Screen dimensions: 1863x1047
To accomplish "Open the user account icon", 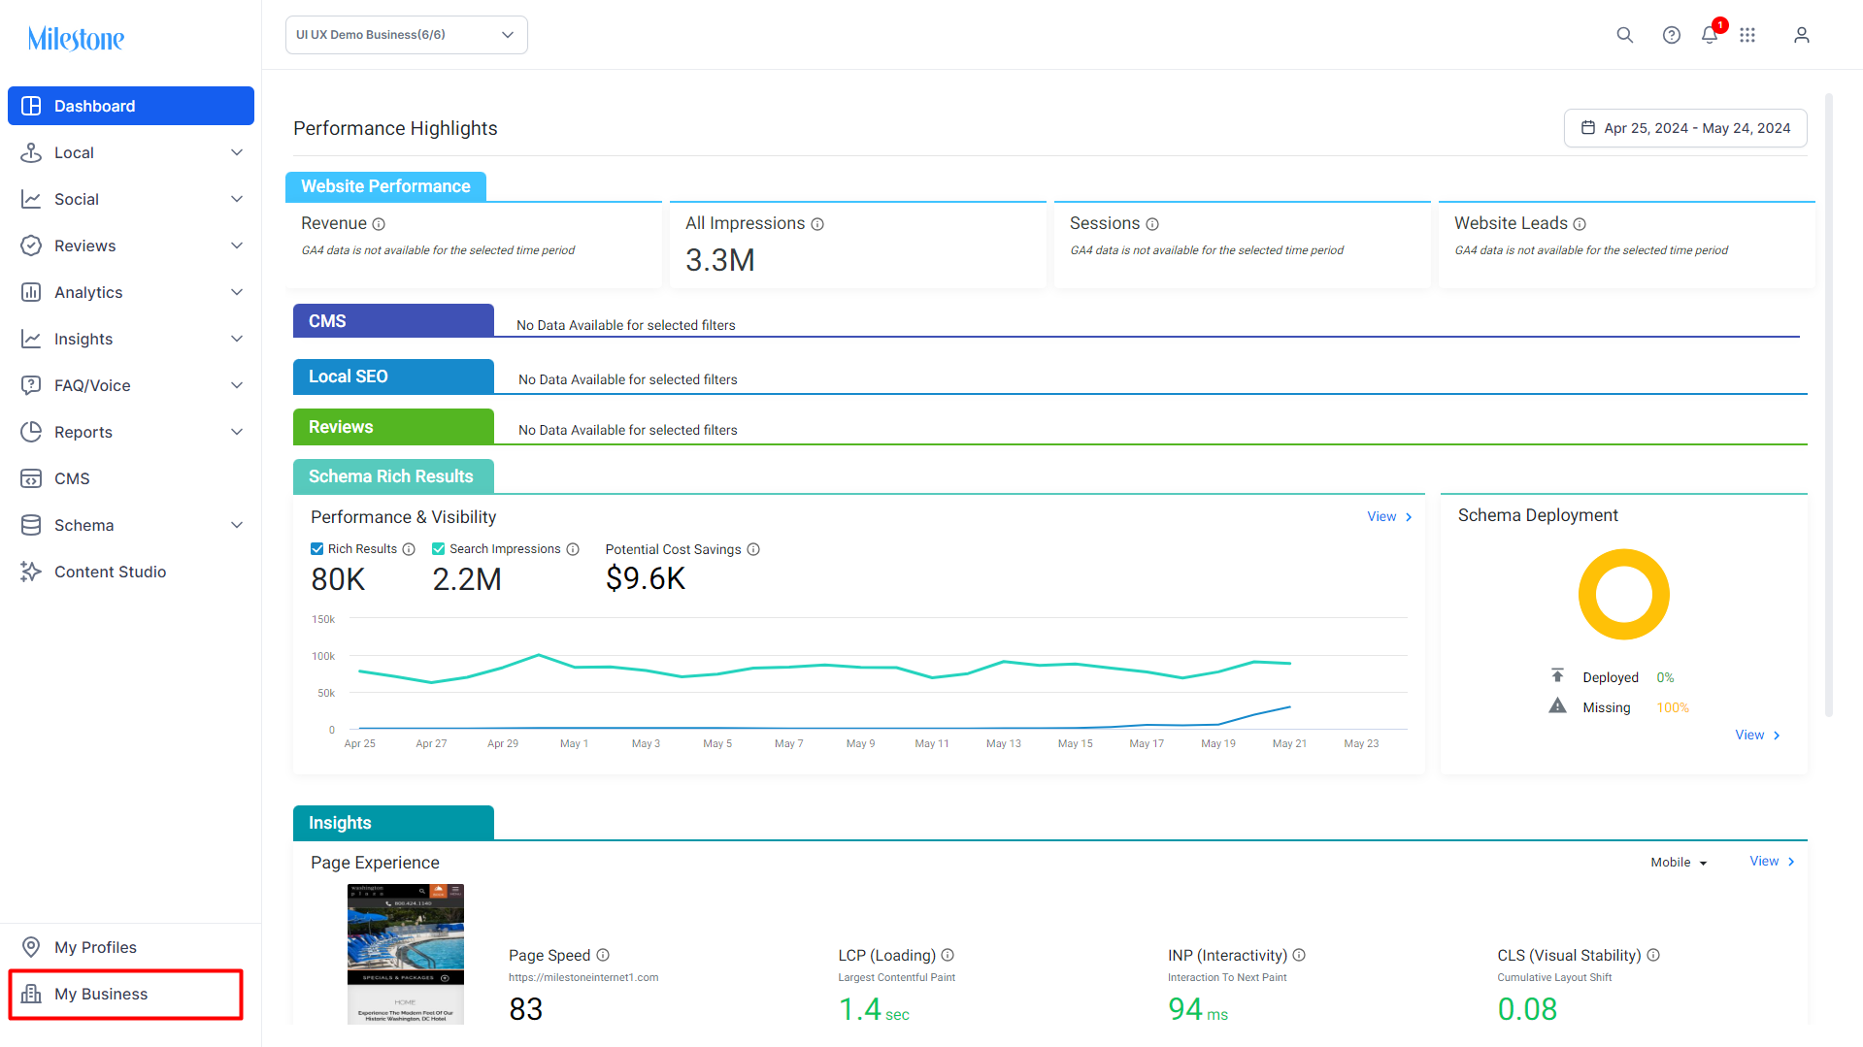I will pos(1802,35).
